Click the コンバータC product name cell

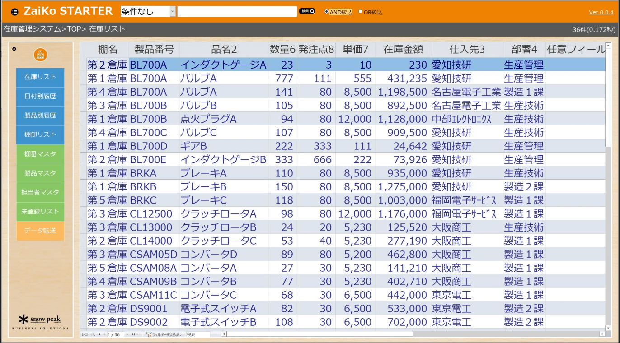pos(224,295)
